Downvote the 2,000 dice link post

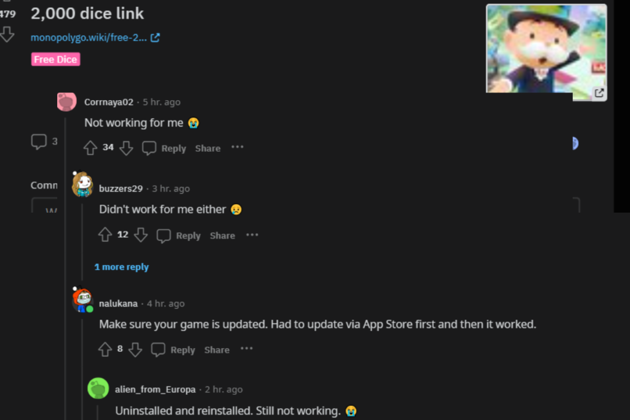point(7,34)
